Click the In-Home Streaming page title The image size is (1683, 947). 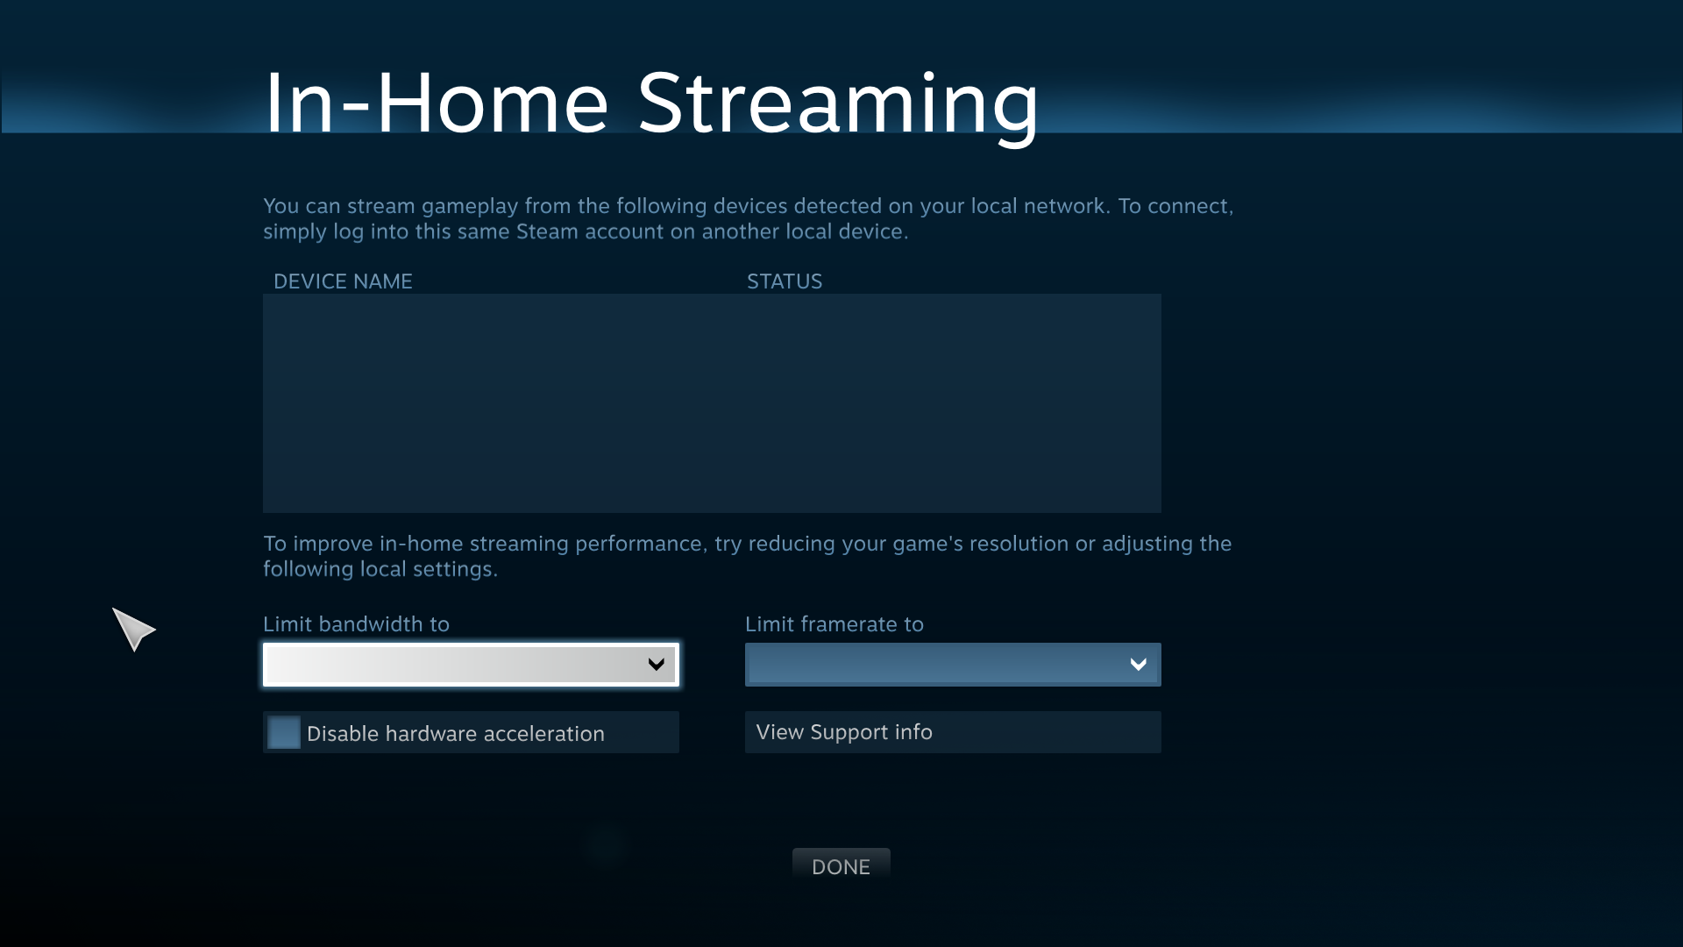point(651,103)
